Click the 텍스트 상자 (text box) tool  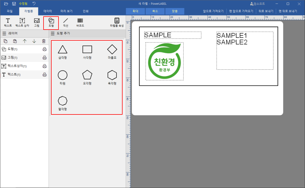22,23
